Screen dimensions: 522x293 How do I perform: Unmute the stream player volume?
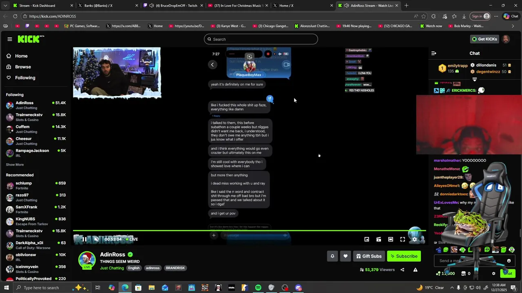pos(96,239)
